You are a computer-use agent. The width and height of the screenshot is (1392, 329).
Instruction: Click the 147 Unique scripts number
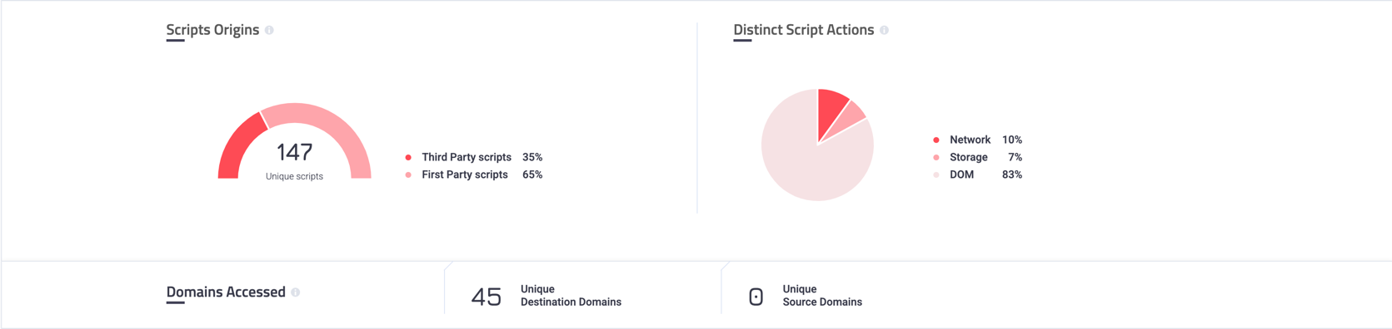[x=294, y=152]
